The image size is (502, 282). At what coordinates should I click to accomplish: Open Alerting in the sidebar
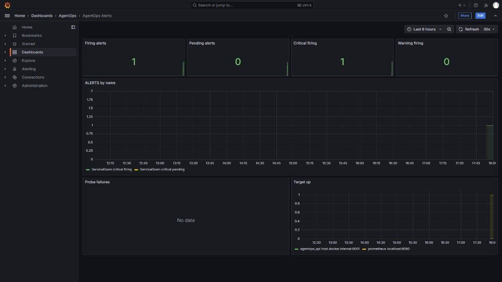point(29,69)
